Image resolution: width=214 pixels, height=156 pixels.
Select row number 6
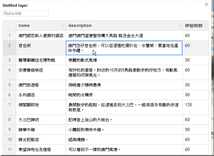tap(9, 95)
